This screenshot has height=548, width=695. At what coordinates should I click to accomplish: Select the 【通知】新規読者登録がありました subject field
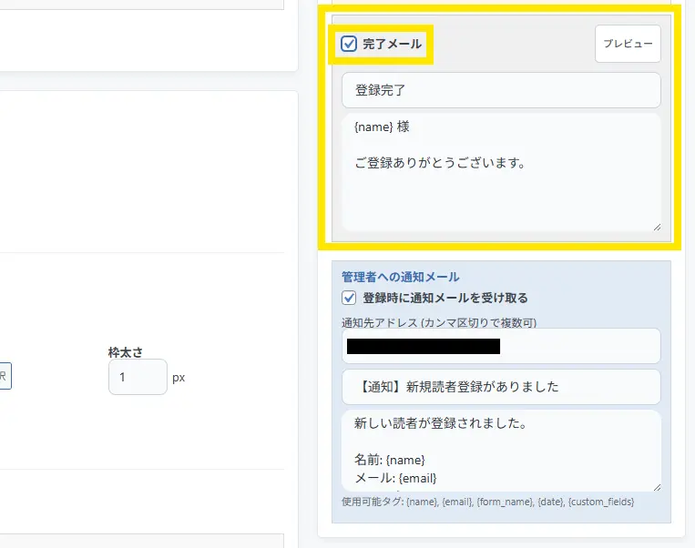click(x=500, y=386)
